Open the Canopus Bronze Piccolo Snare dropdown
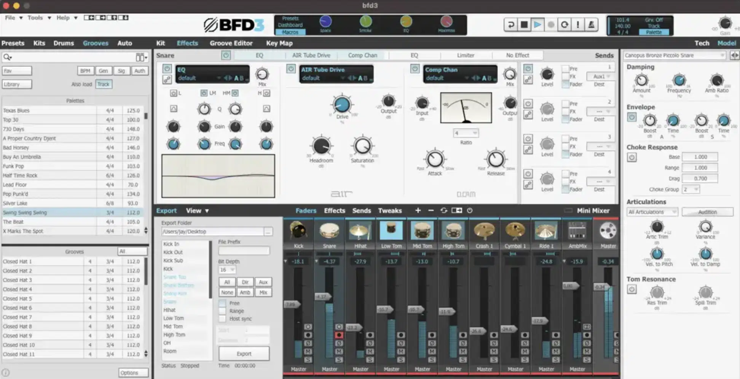This screenshot has width=740, height=379. (674, 55)
